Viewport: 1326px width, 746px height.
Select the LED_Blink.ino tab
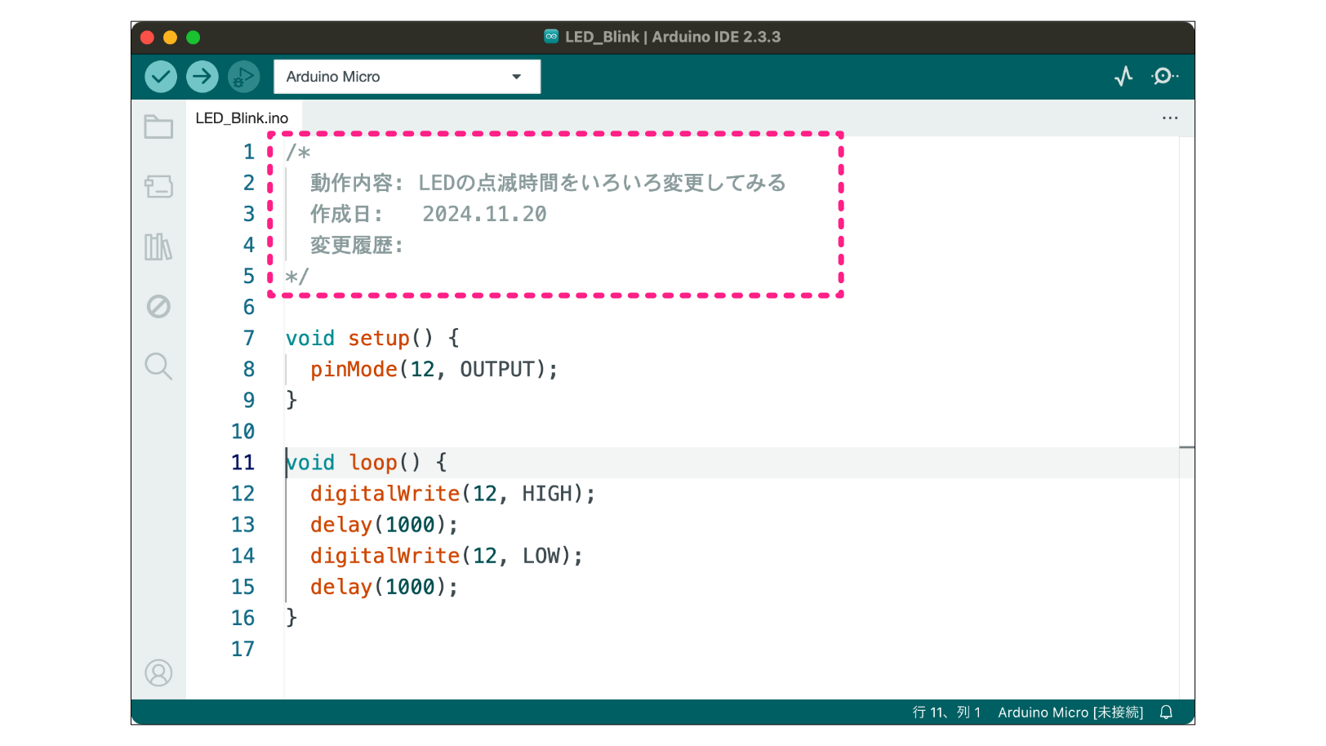pyautogui.click(x=242, y=118)
